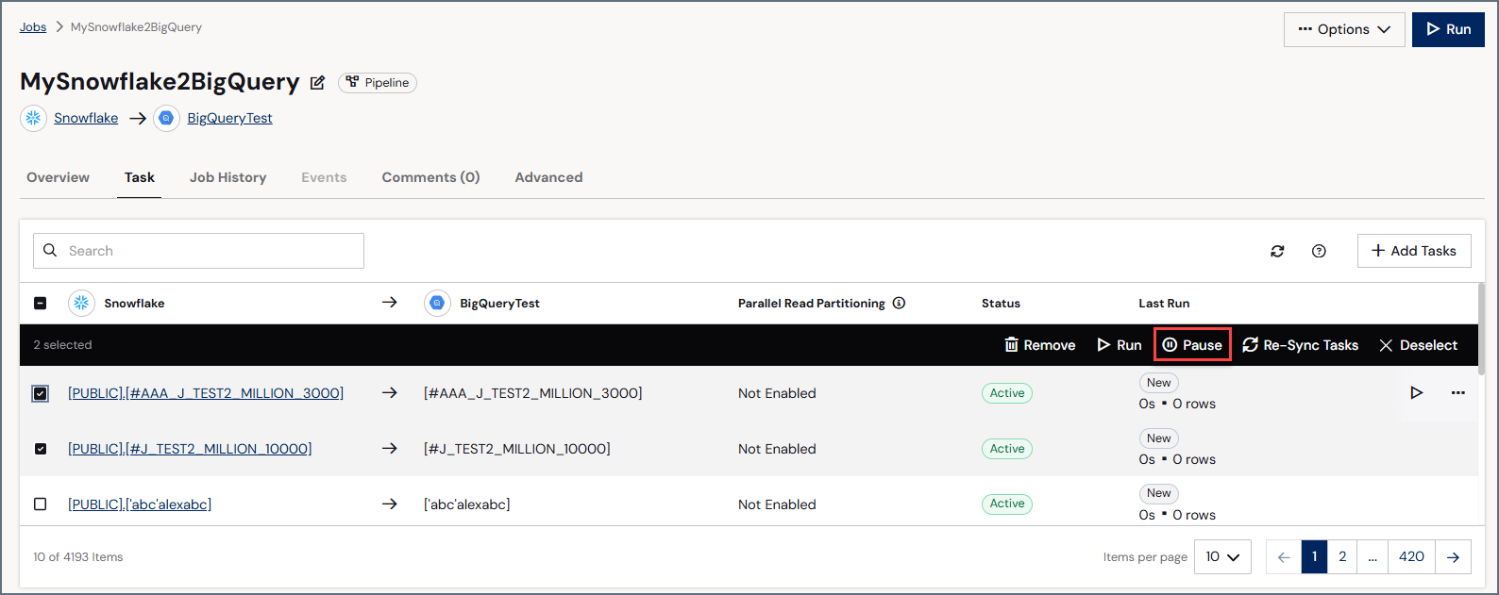Open the Comments (0) tab

coord(430,177)
